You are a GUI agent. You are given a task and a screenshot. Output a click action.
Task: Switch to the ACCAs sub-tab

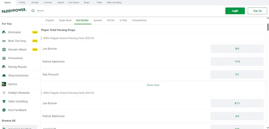[111, 20]
